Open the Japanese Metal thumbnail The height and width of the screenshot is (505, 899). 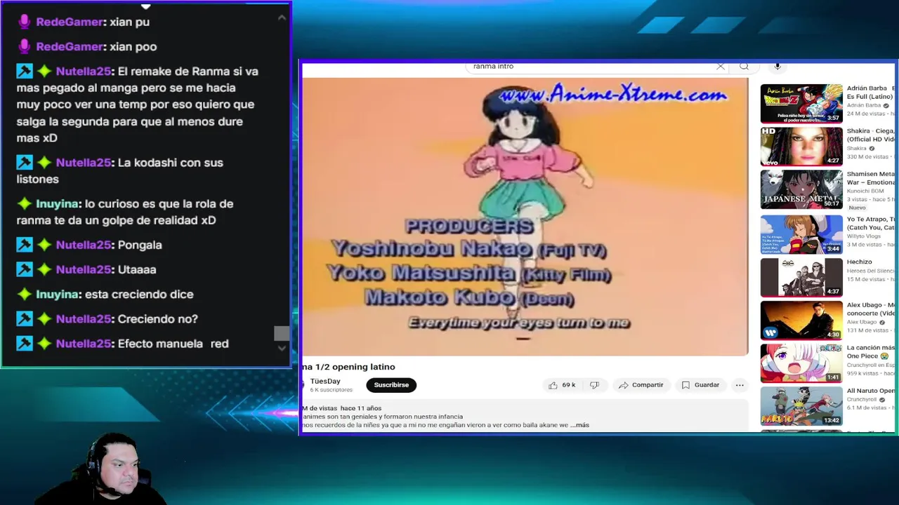[801, 189]
